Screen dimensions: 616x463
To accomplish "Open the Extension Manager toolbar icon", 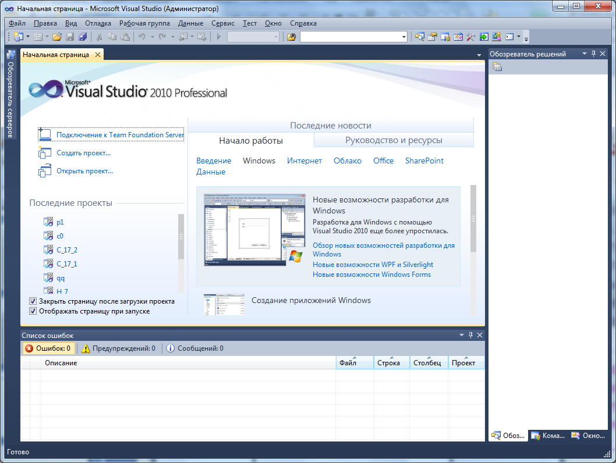I will coord(496,37).
